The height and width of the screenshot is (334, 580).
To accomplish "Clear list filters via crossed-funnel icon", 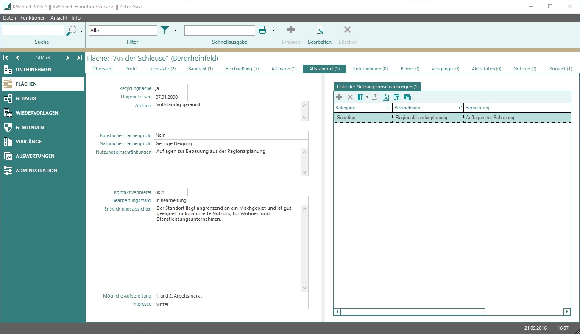I will (375, 97).
